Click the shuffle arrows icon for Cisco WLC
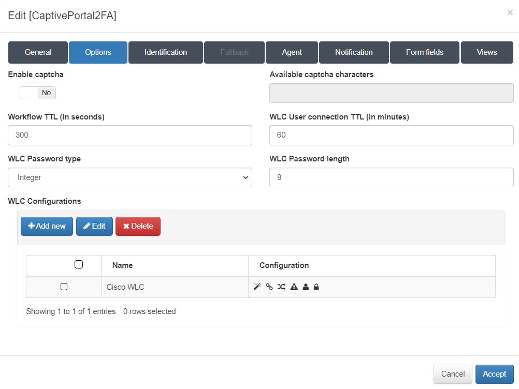The width and height of the screenshot is (519, 389). coord(281,287)
